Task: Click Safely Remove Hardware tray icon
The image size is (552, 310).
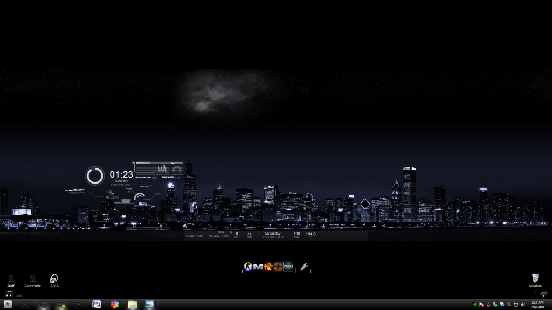Action: [495, 305]
